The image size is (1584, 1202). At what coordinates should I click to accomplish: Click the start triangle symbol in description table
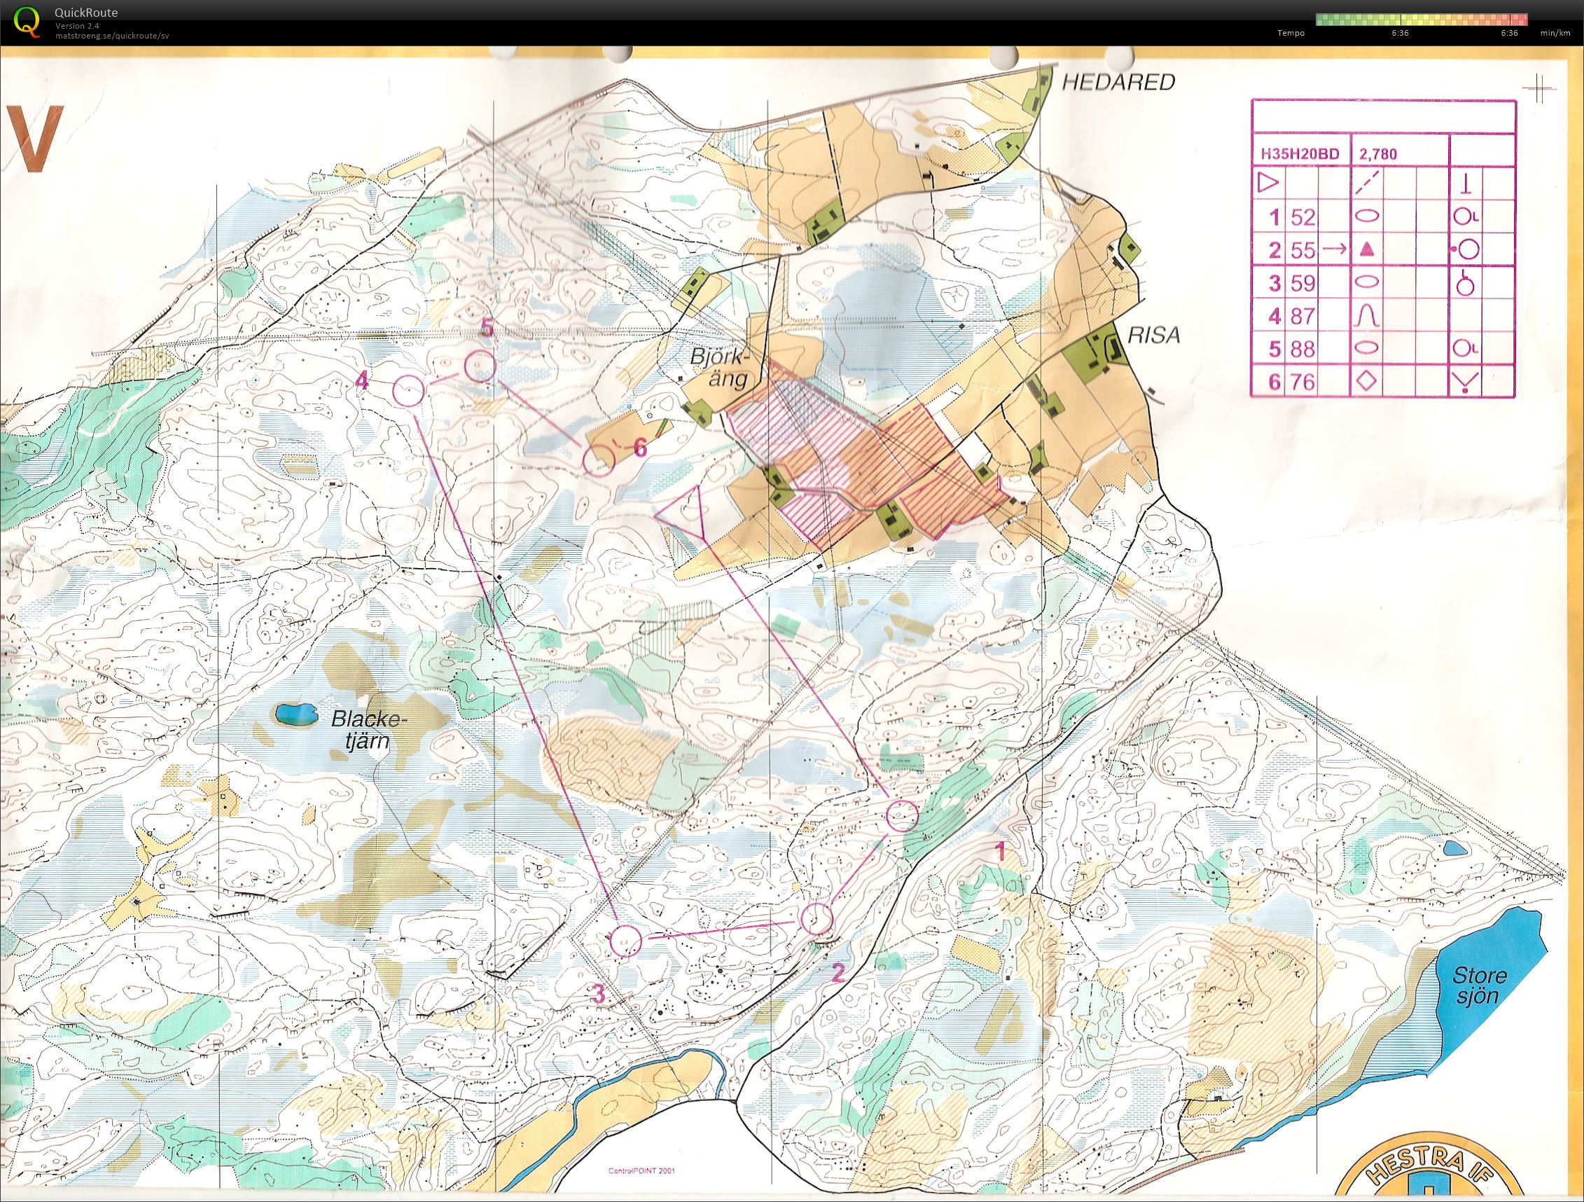pyautogui.click(x=1268, y=184)
